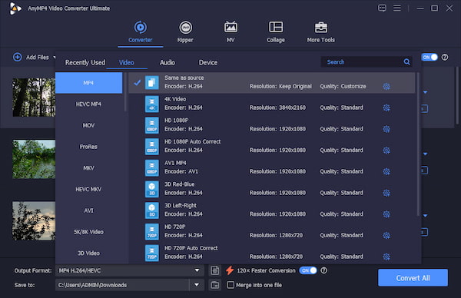Click Convert All button

point(413,278)
